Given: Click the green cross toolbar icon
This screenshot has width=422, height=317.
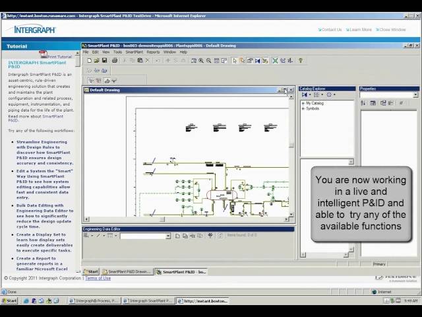Looking at the screenshot, I should coord(275,61).
